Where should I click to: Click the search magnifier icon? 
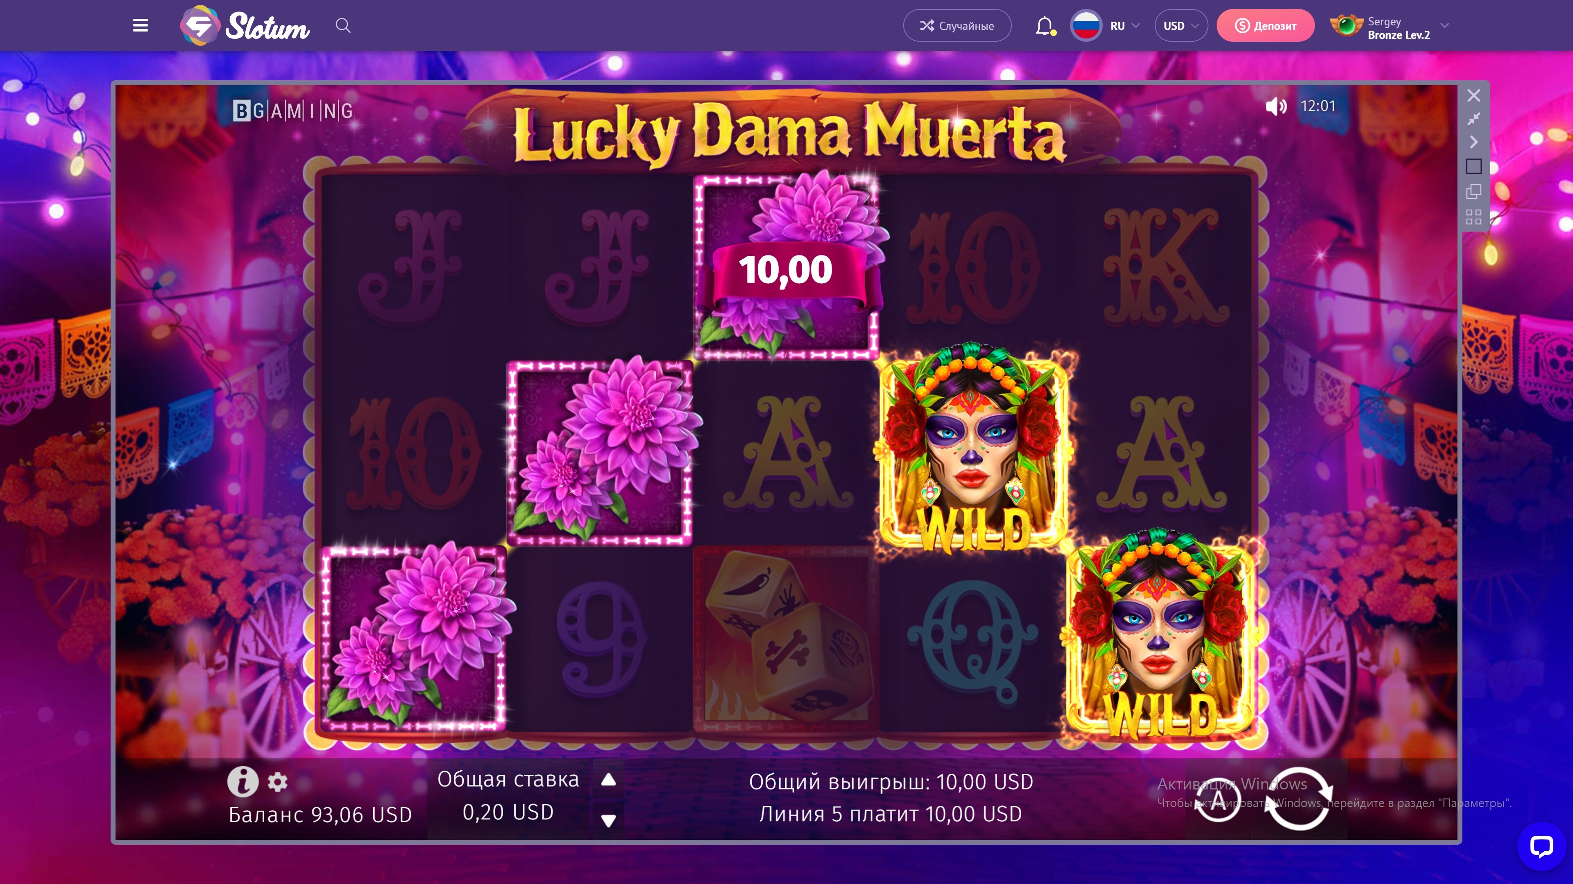coord(343,26)
